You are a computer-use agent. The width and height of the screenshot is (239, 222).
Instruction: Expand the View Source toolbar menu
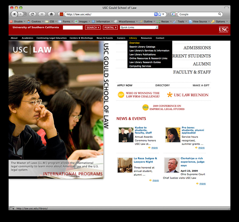point(209,21)
